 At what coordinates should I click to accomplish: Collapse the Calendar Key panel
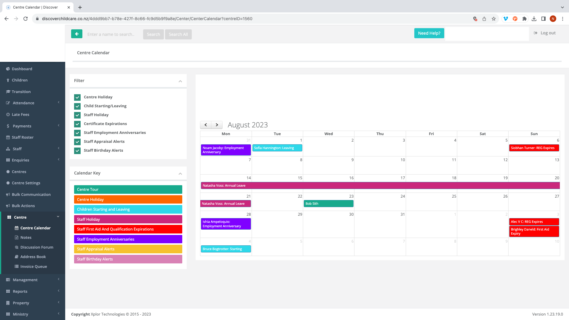pyautogui.click(x=180, y=173)
